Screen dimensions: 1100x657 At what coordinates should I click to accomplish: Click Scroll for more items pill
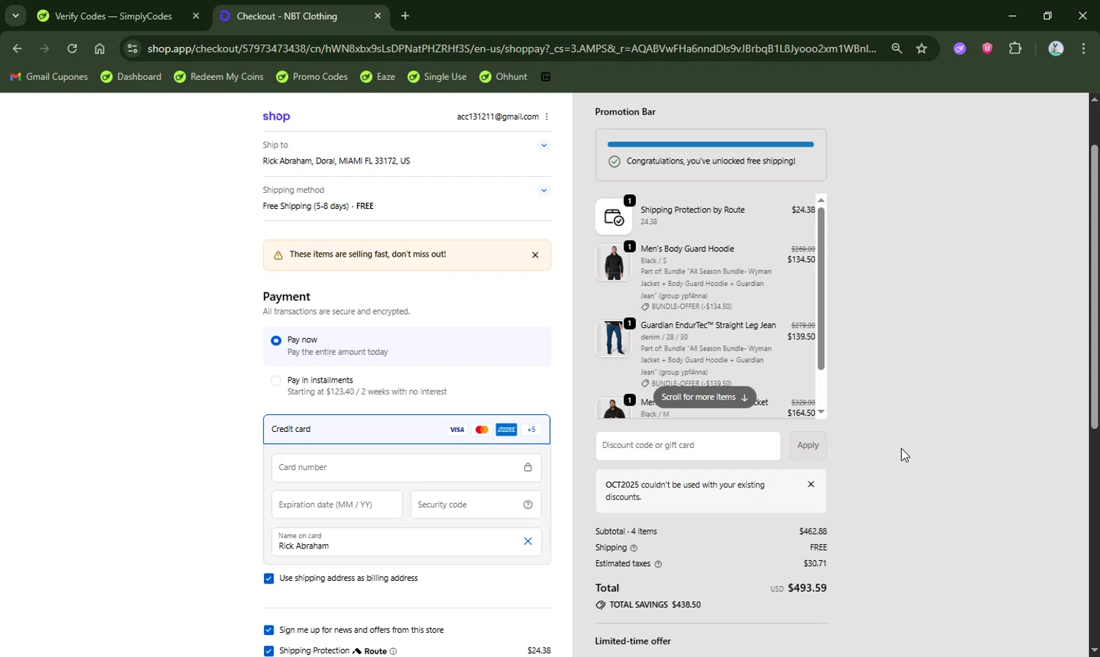(x=705, y=397)
